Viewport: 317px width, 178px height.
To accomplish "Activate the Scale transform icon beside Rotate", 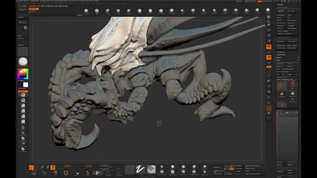I will coord(47,167).
